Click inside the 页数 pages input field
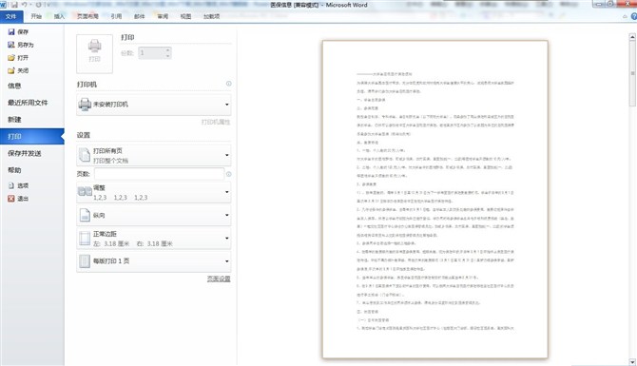 point(159,174)
